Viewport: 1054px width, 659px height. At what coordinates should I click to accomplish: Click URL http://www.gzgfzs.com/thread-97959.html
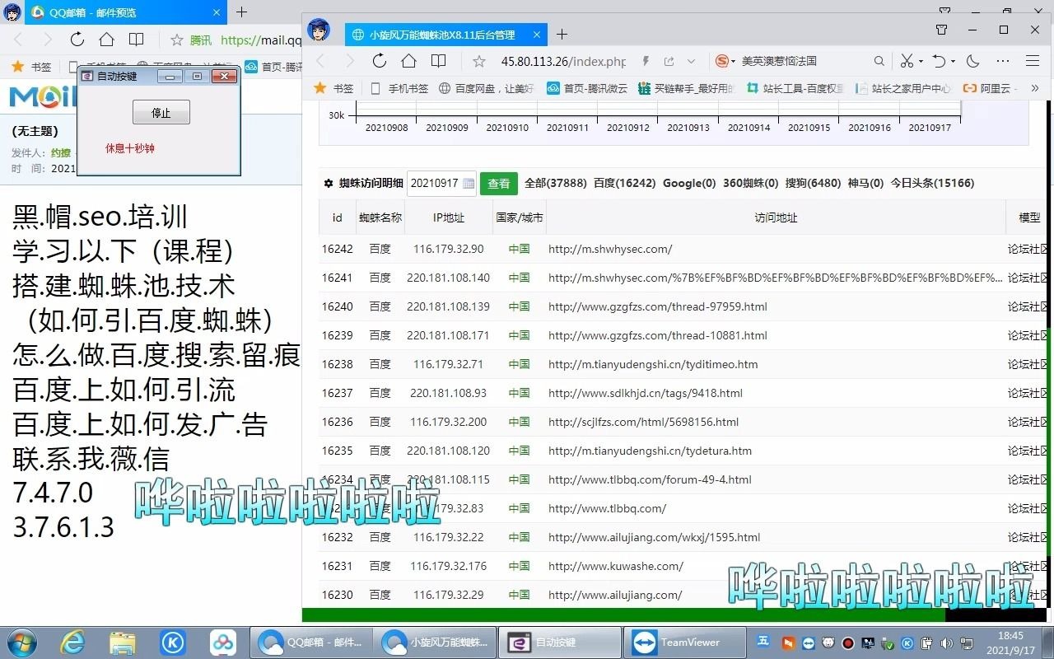[x=658, y=306]
